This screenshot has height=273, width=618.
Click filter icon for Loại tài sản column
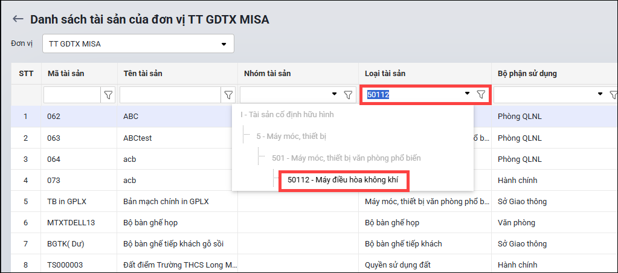coord(481,94)
